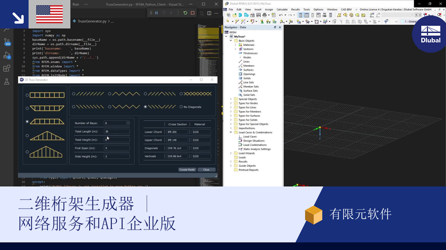Image resolution: width=446 pixels, height=250 pixels.
Task: Click the Print icon in RFEM toolbar
Action: click(264, 15)
